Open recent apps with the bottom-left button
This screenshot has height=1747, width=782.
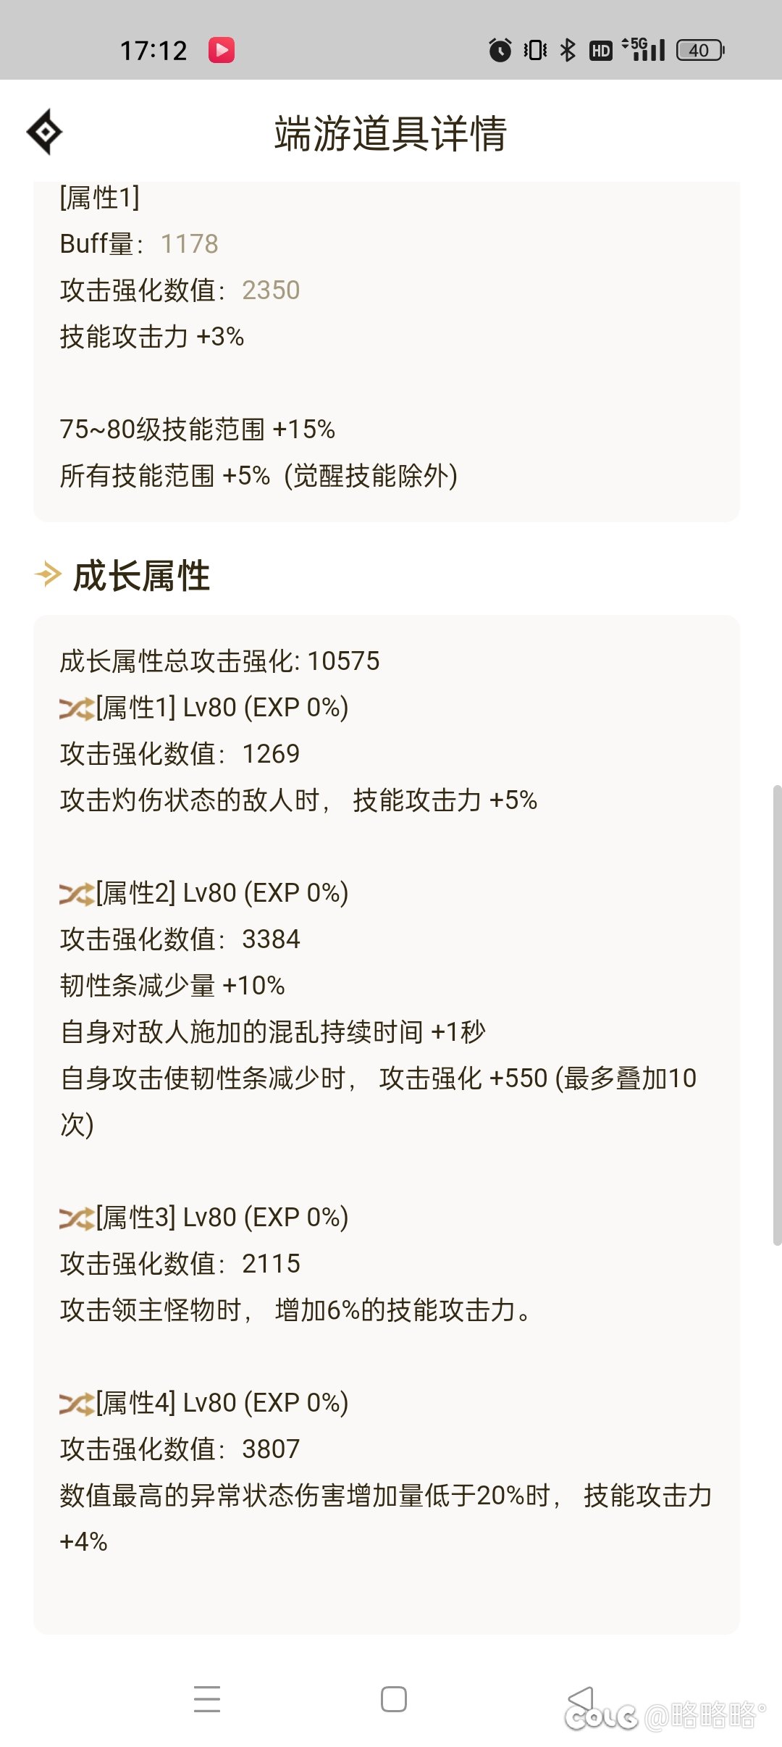[207, 1697]
